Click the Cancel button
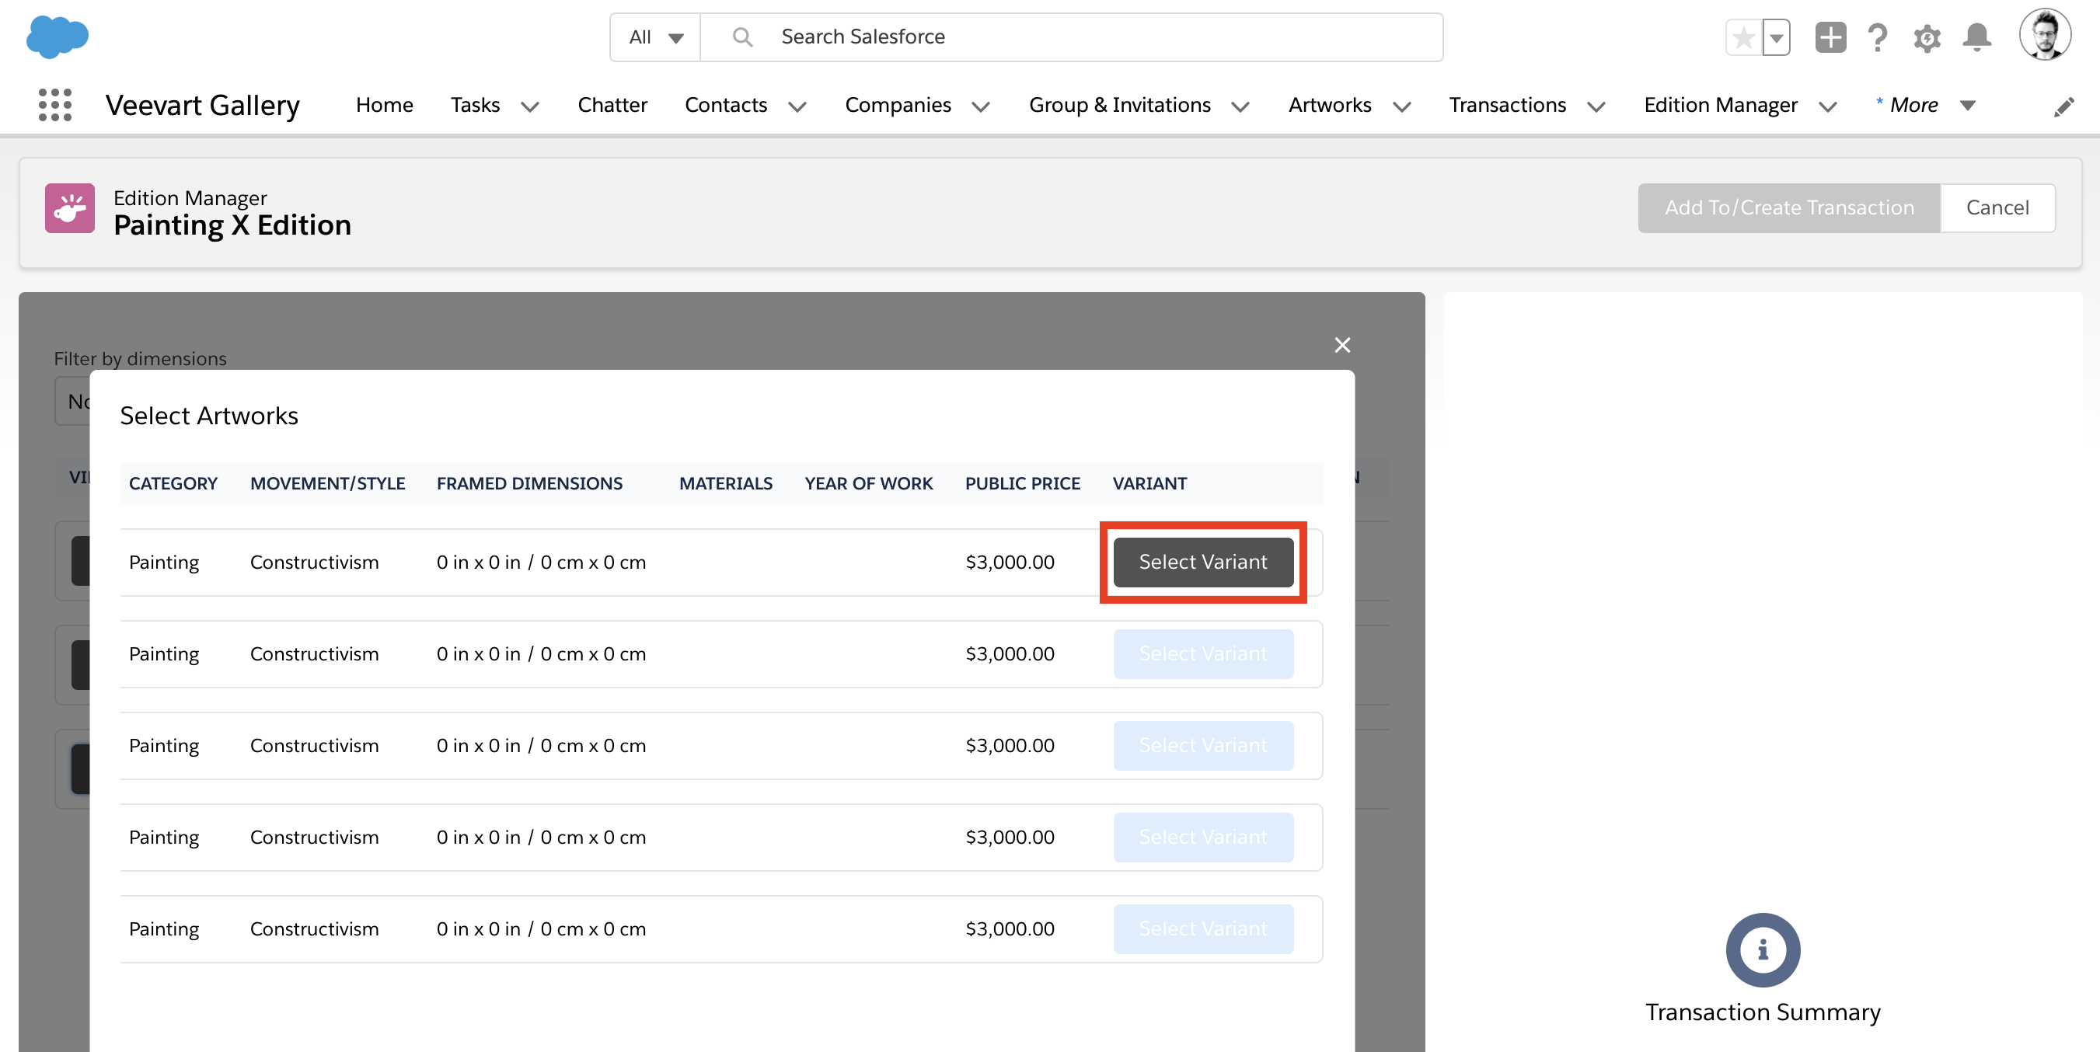 coord(1997,207)
